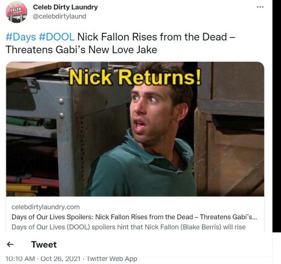Viewport: 281px width, 264px height.
Task: Click the 10:10 AM timestamp
Action: pyautogui.click(x=20, y=258)
